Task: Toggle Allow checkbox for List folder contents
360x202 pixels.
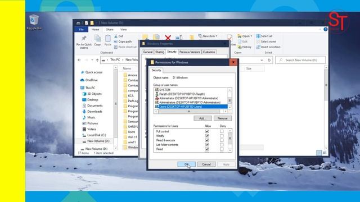Action: tap(207, 145)
